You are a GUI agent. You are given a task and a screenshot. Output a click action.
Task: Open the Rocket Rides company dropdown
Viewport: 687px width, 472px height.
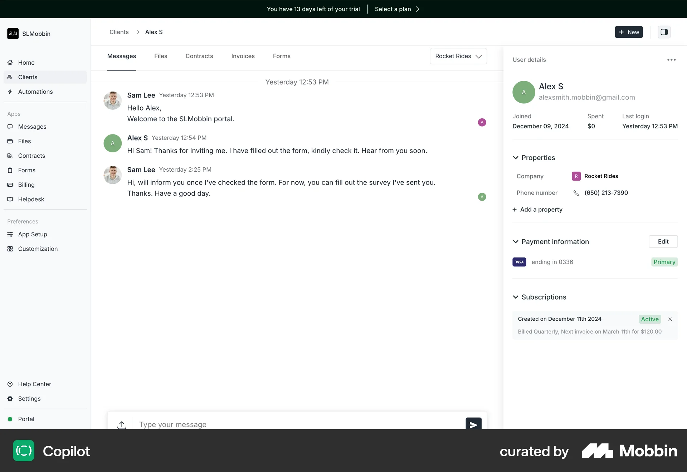coord(458,56)
